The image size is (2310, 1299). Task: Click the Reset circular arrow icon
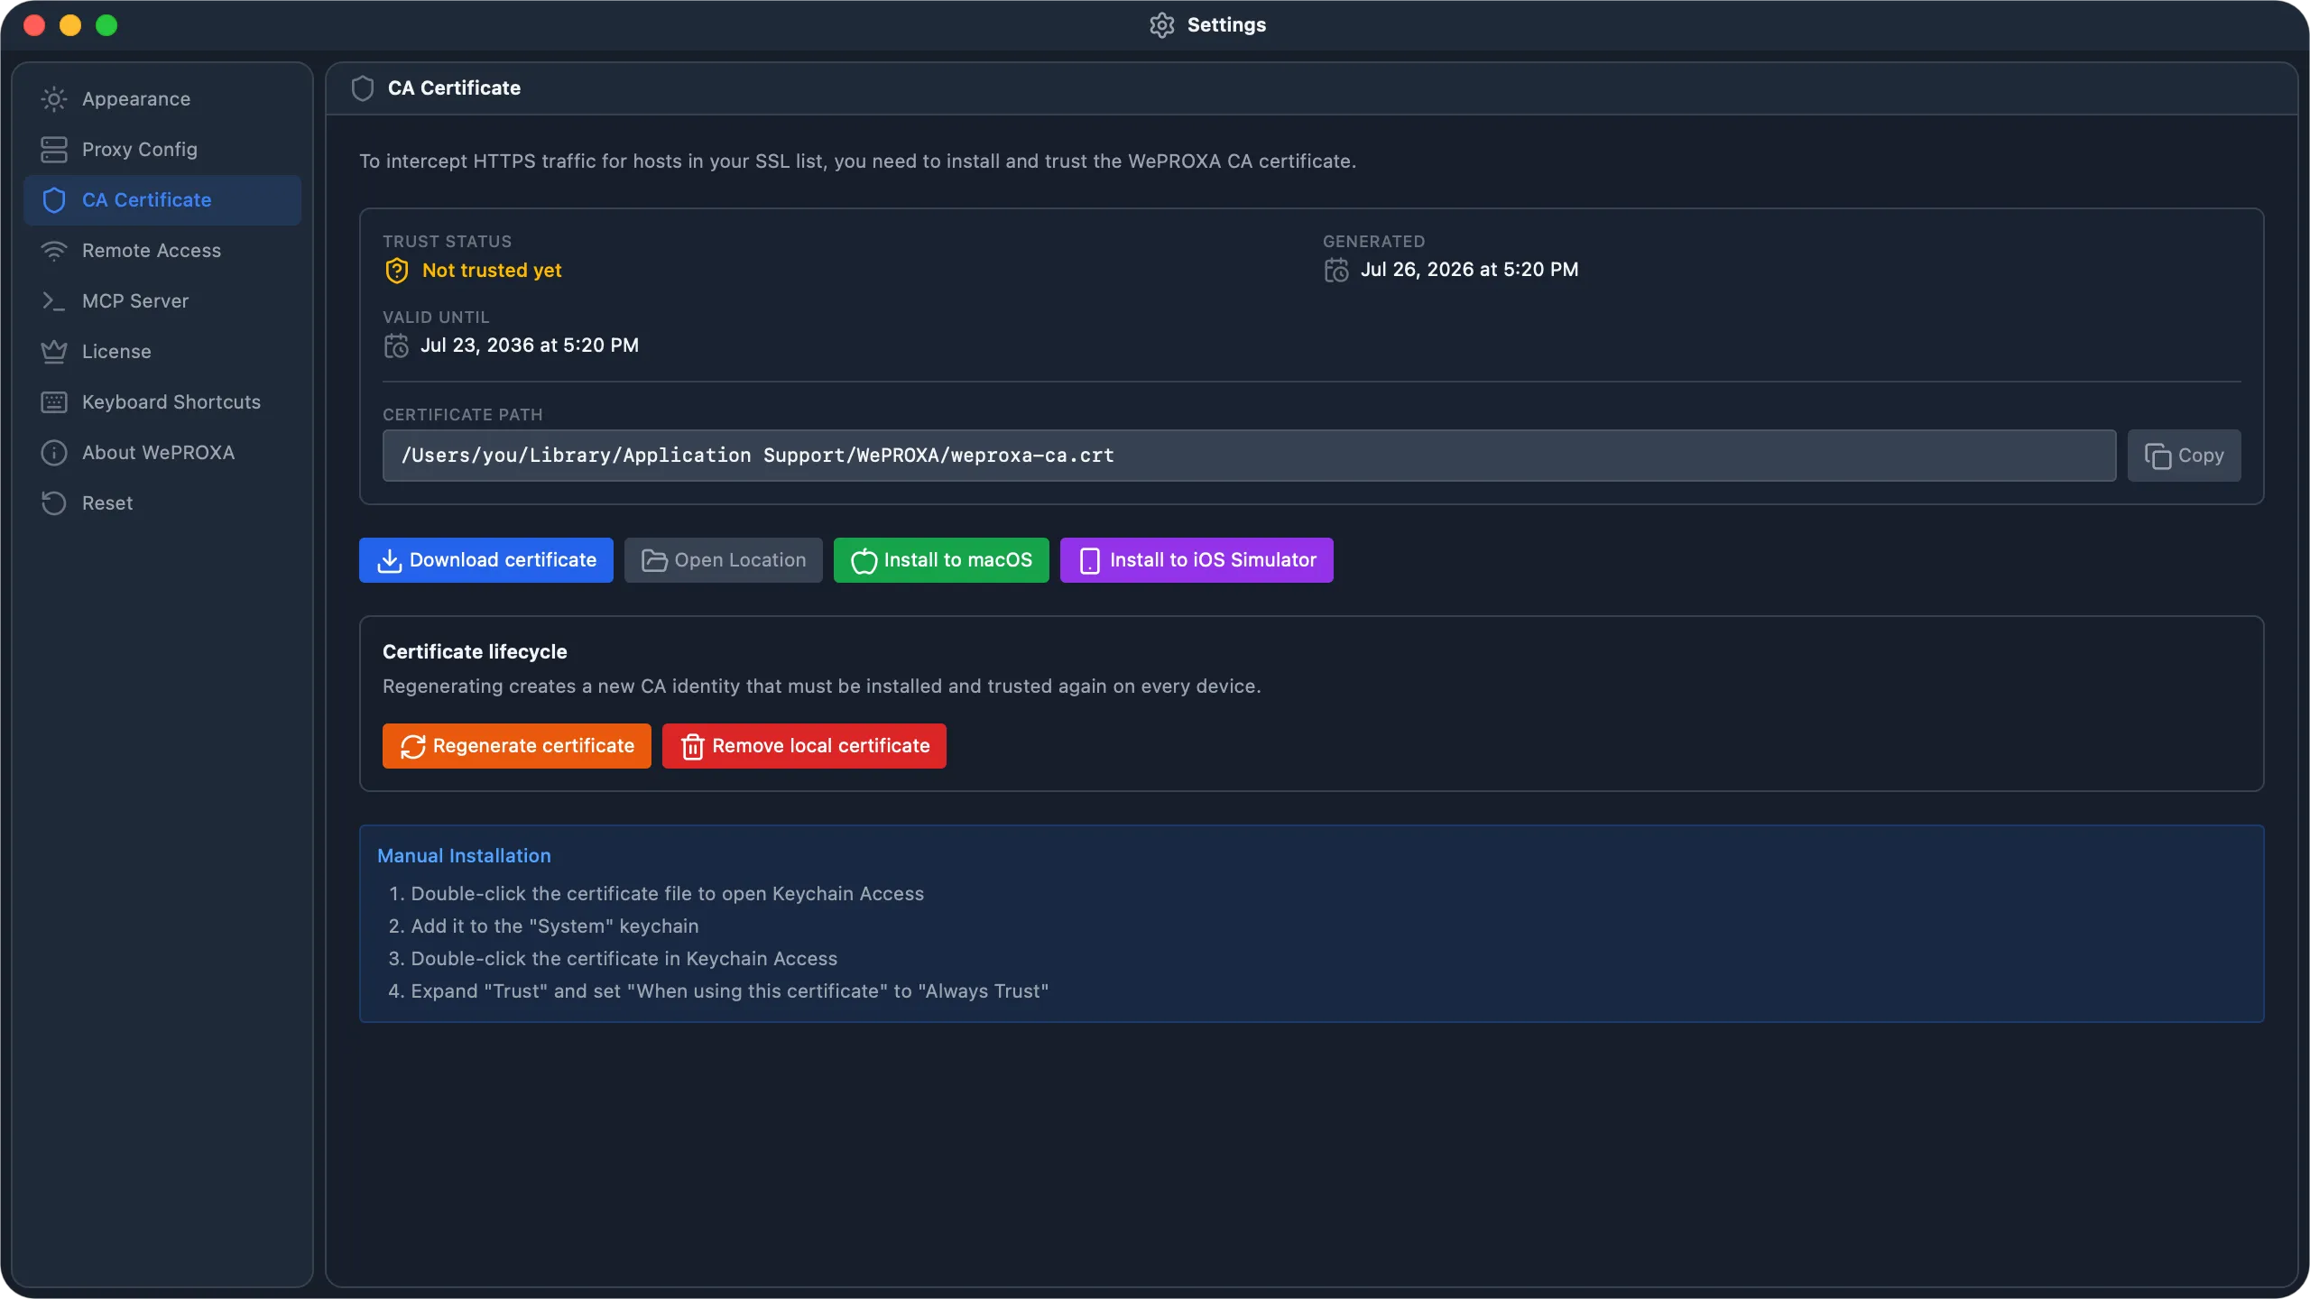tap(54, 503)
